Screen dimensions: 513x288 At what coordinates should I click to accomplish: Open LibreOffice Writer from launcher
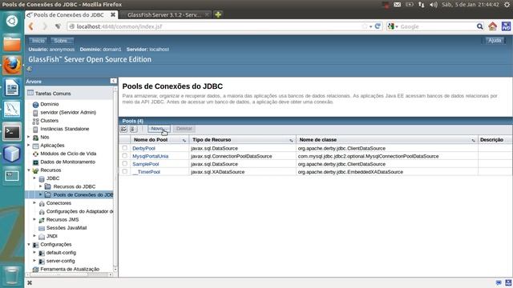[x=12, y=87]
